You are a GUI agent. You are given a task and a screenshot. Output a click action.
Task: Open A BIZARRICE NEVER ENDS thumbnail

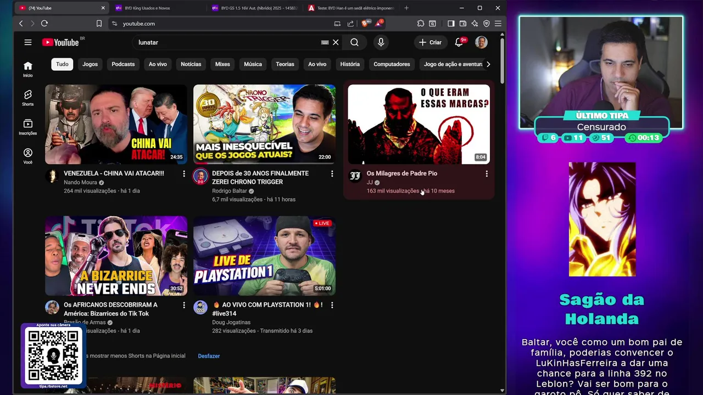point(116,256)
